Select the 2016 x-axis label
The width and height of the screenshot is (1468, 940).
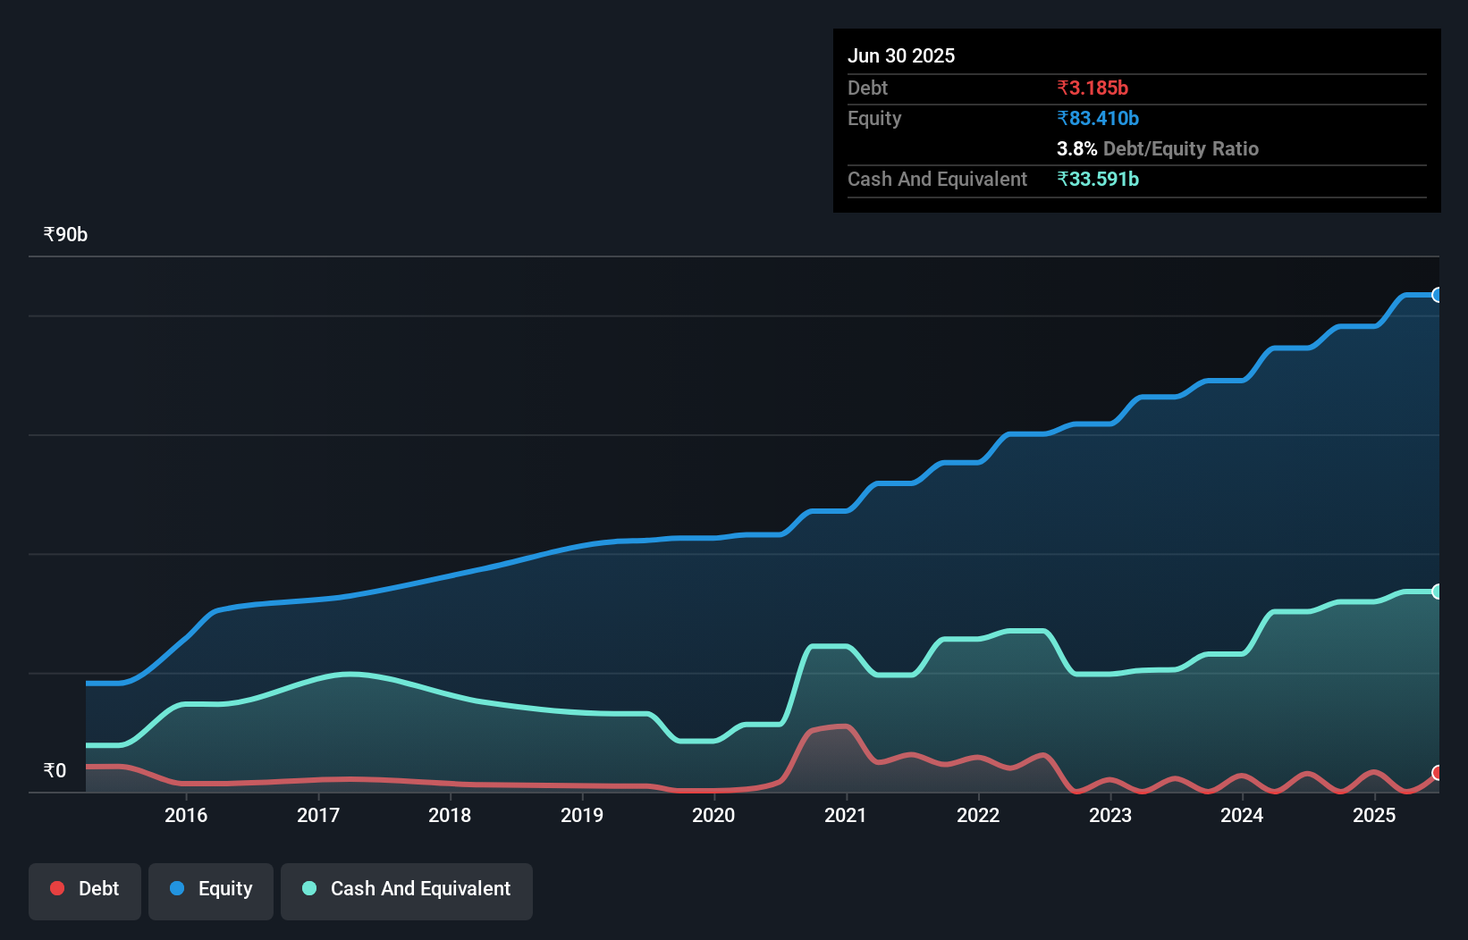pyautogui.click(x=186, y=815)
